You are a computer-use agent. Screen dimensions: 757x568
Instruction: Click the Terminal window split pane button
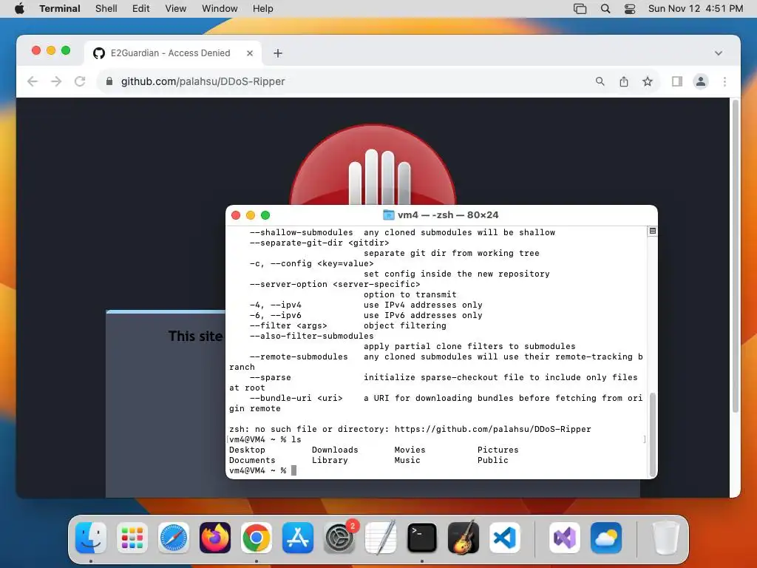652,231
